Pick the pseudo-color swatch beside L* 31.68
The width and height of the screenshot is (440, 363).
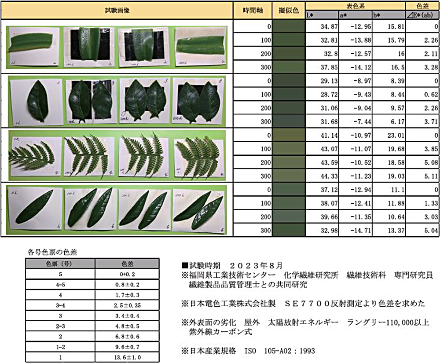[x=289, y=121]
